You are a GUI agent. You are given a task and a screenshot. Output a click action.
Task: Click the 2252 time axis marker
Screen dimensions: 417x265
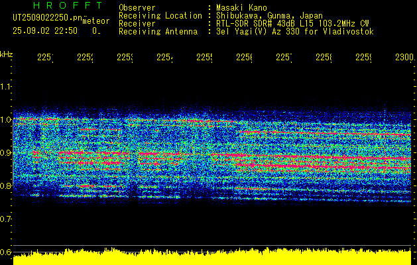coord(85,58)
